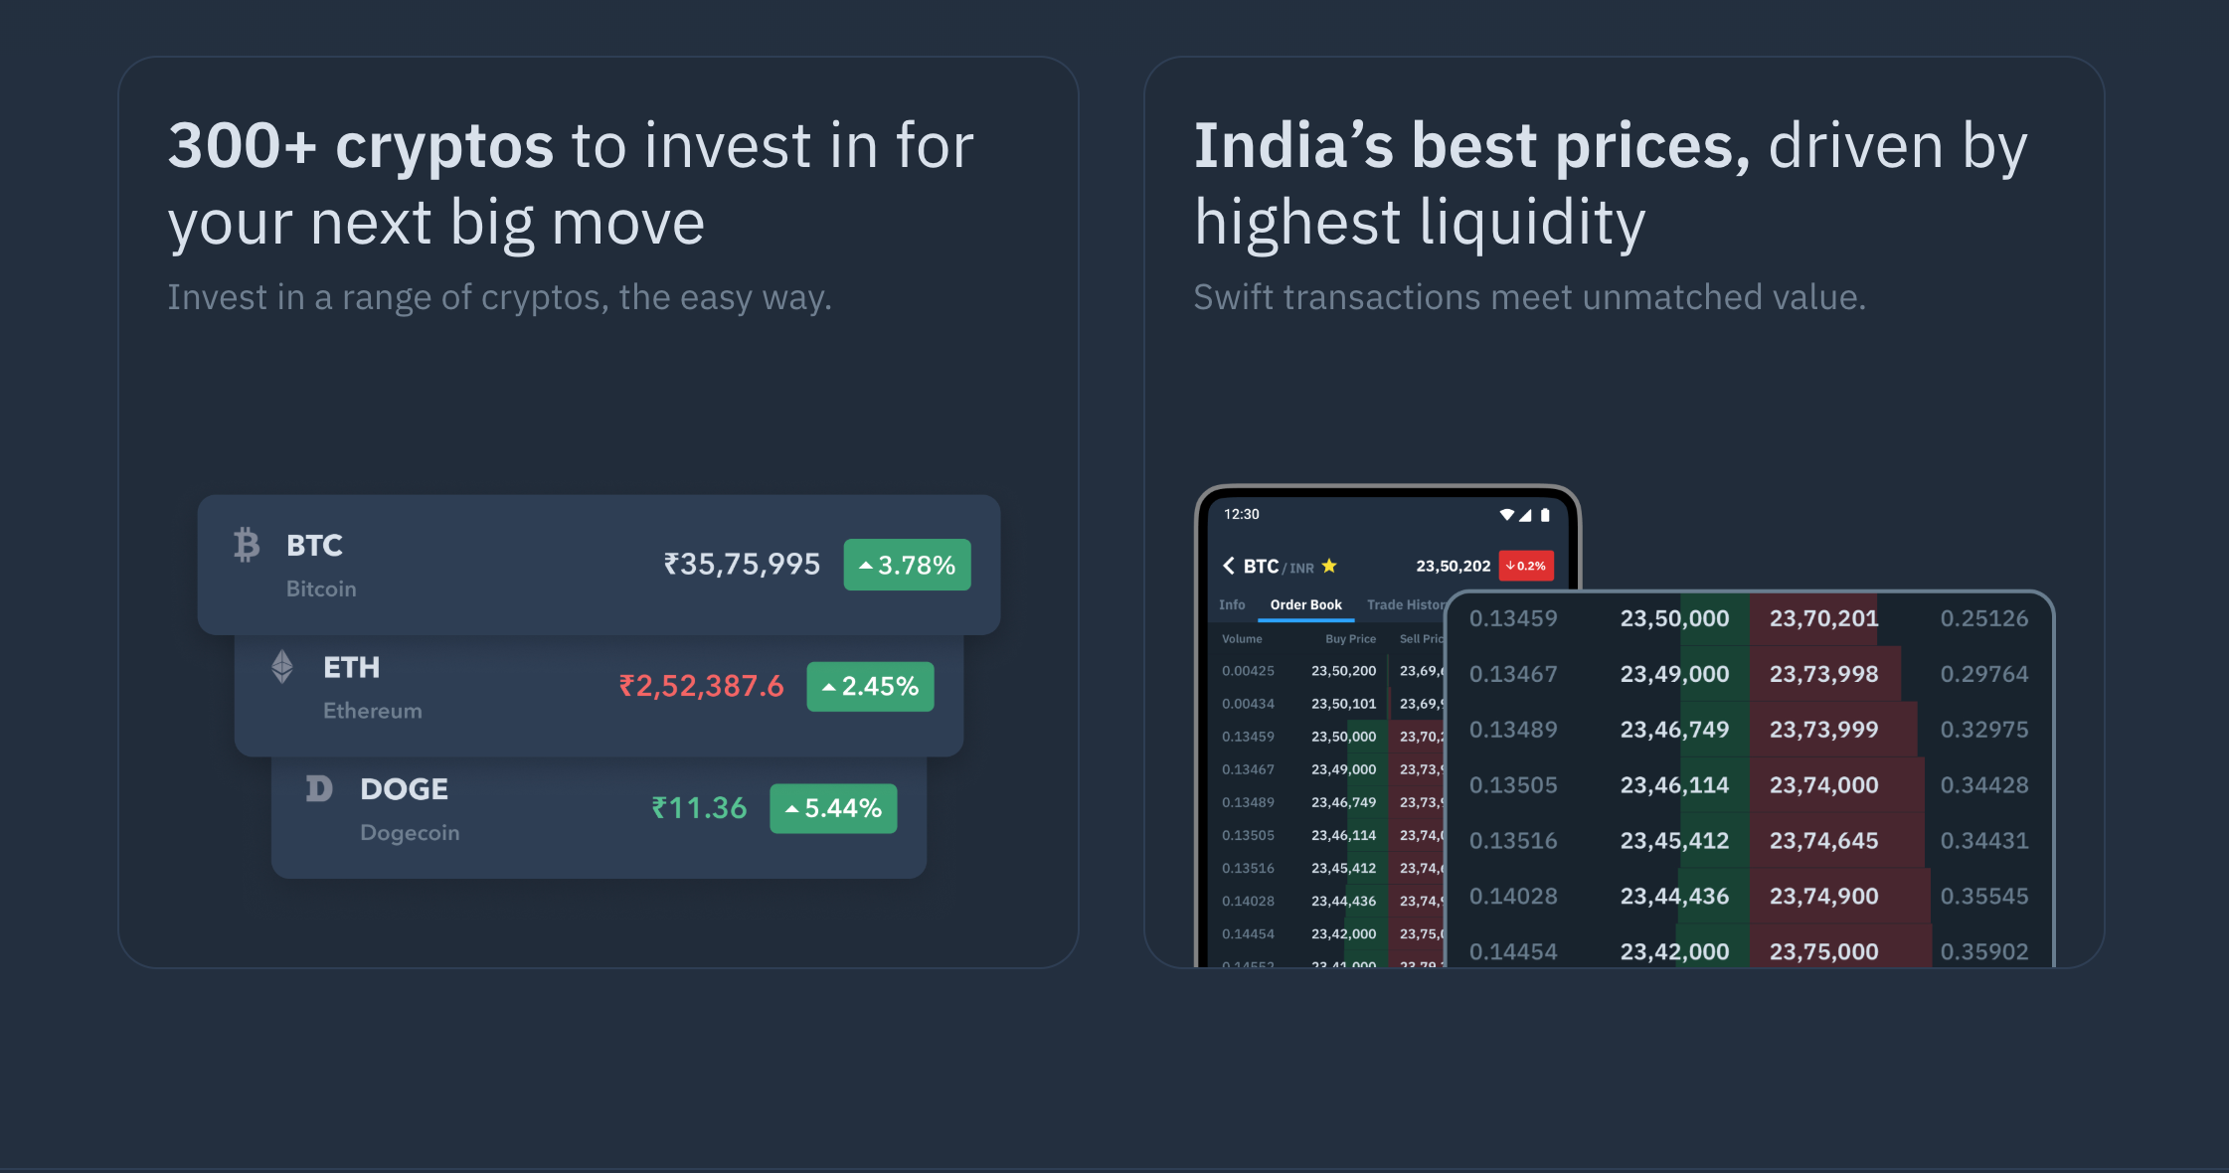
Task: Click the Bitcoin logo icon
Action: [247, 545]
